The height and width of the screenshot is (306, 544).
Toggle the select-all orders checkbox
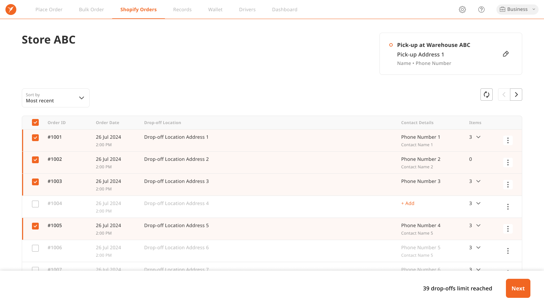(x=35, y=122)
